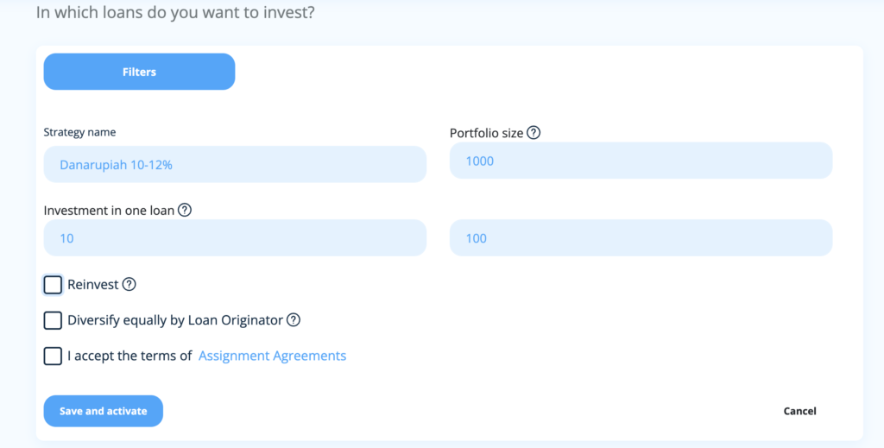The height and width of the screenshot is (448, 884).
Task: Select the minimum investment field showing 10
Action: click(235, 237)
